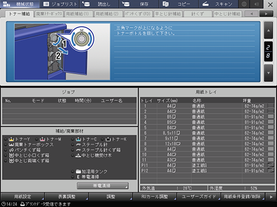Go to previous guidance page with up arrow
This screenshot has width=277, height=207.
[268, 30]
